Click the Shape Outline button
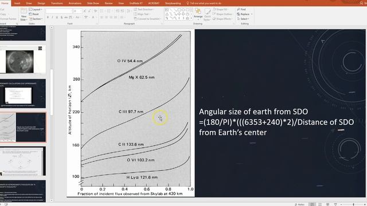The image size is (367, 206). tap(222, 14)
